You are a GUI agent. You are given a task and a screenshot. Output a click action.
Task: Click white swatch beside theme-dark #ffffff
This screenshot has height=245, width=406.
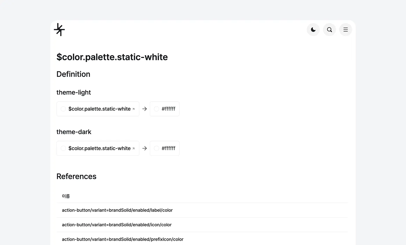tap(156, 148)
